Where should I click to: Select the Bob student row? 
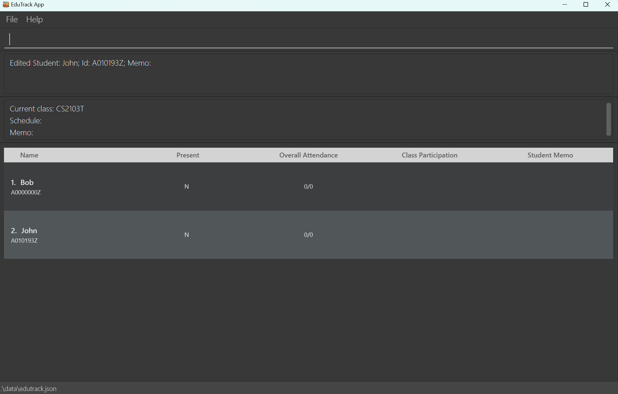pos(308,186)
